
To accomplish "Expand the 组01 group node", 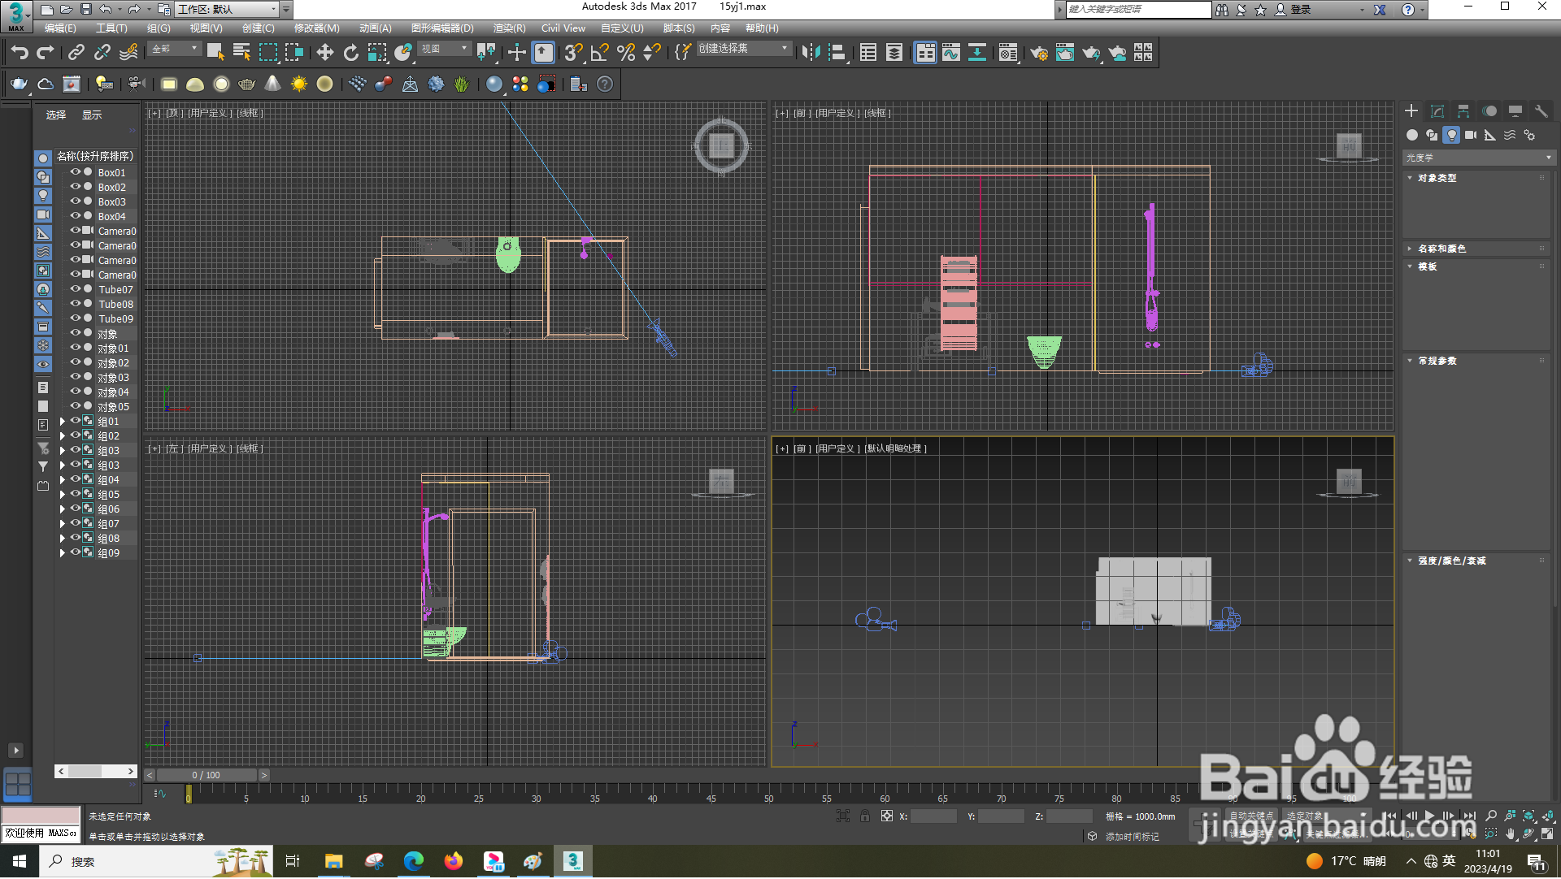I will point(63,422).
